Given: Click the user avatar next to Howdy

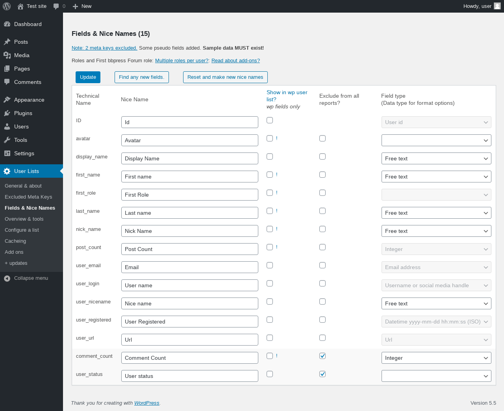Looking at the screenshot, I should [497, 6].
